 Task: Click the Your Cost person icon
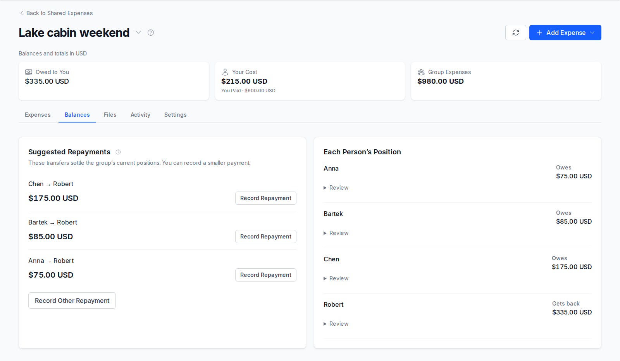point(225,72)
